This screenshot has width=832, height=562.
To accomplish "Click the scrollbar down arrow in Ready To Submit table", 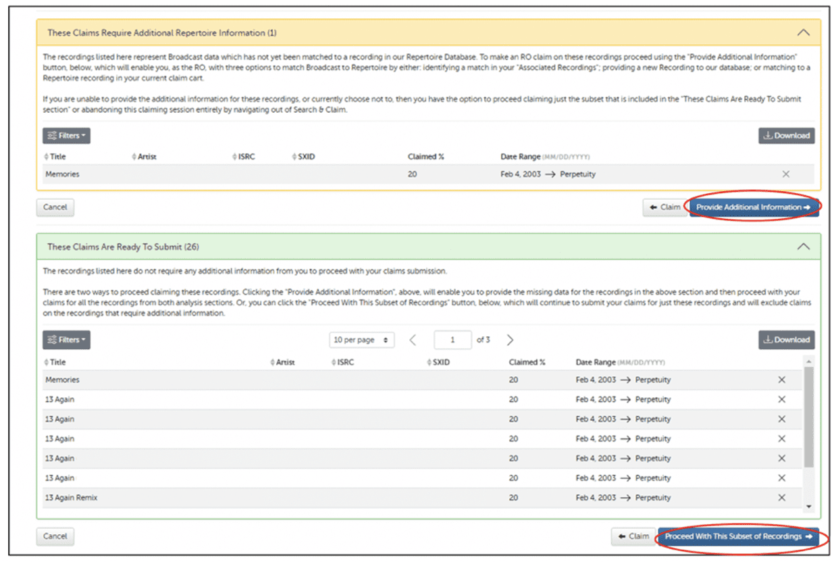I will click(x=809, y=505).
